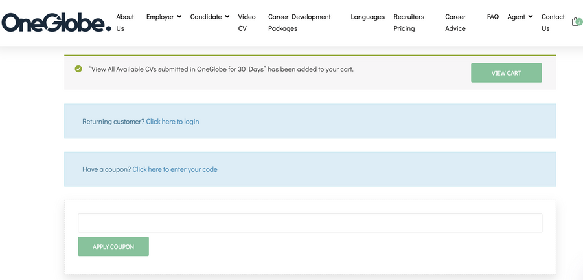Click the '2' cart item count badge
Viewport: 583px width, 280px height.
pyautogui.click(x=579, y=21)
